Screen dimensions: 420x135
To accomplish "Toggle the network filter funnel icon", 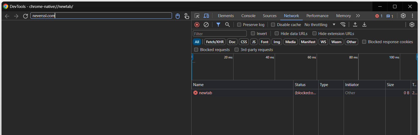I will tap(218, 24).
